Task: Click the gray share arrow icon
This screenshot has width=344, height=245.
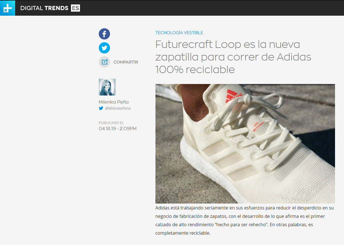Action: click(x=104, y=62)
